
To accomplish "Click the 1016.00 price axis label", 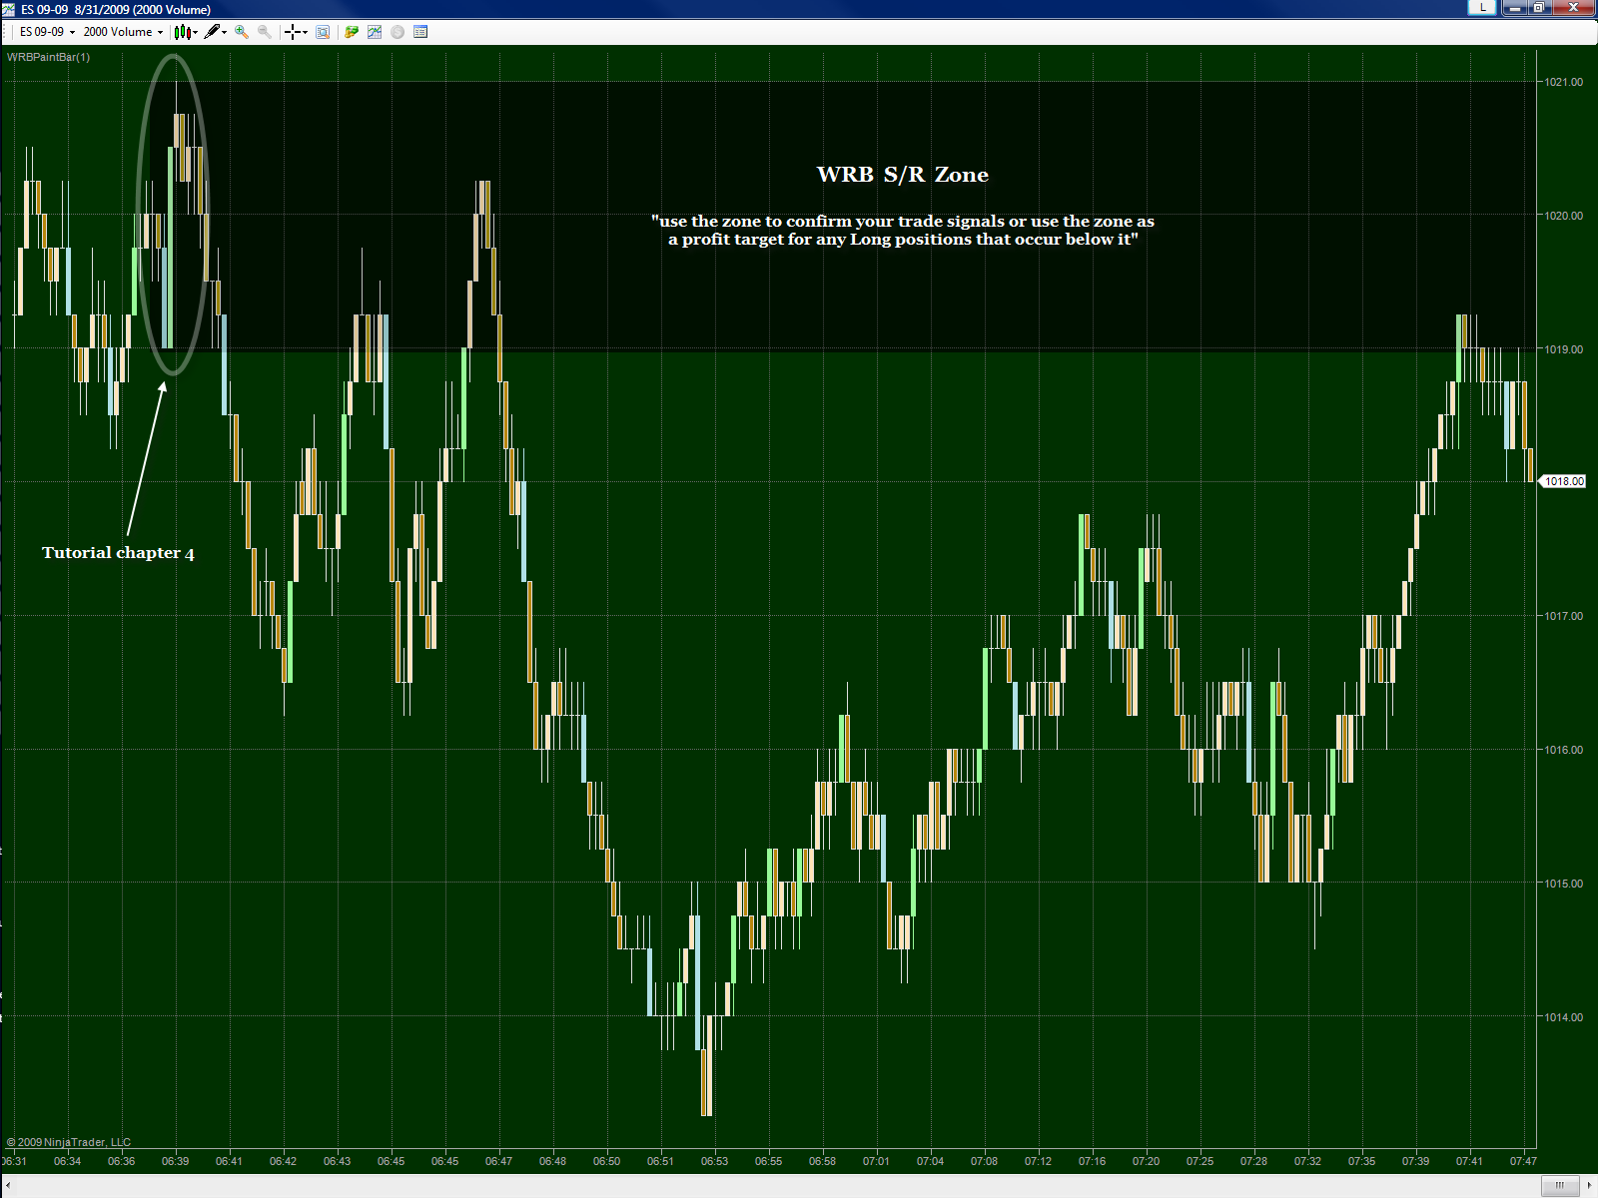I will (1563, 750).
